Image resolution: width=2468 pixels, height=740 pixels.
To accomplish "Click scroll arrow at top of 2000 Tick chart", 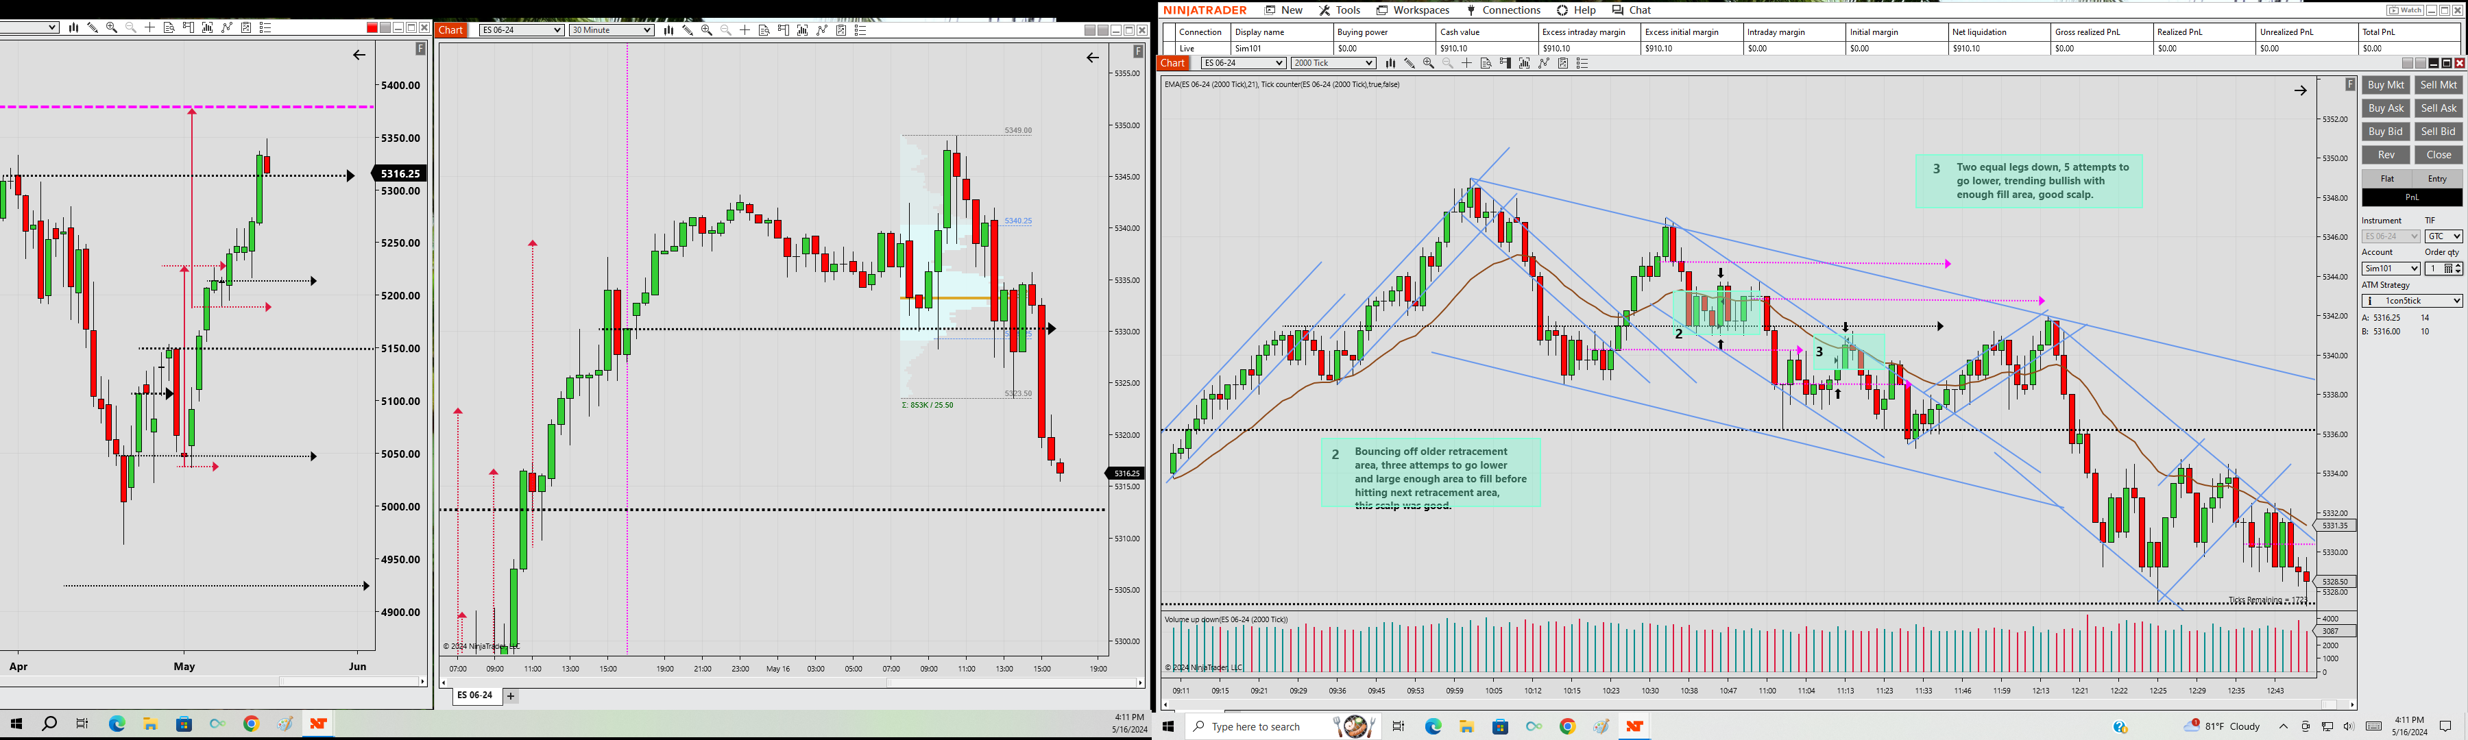I will coord(2300,91).
